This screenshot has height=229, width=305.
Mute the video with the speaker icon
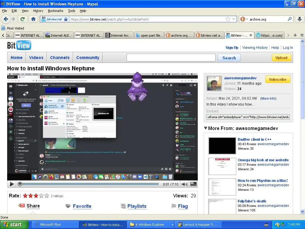pos(184,184)
